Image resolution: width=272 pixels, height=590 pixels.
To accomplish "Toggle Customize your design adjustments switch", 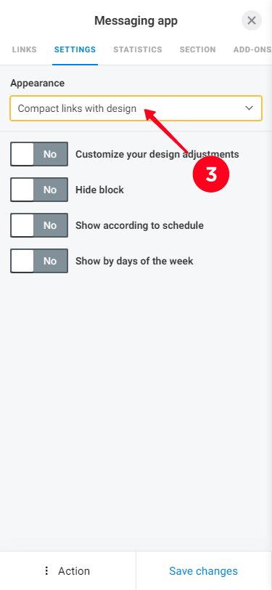I will tap(39, 154).
